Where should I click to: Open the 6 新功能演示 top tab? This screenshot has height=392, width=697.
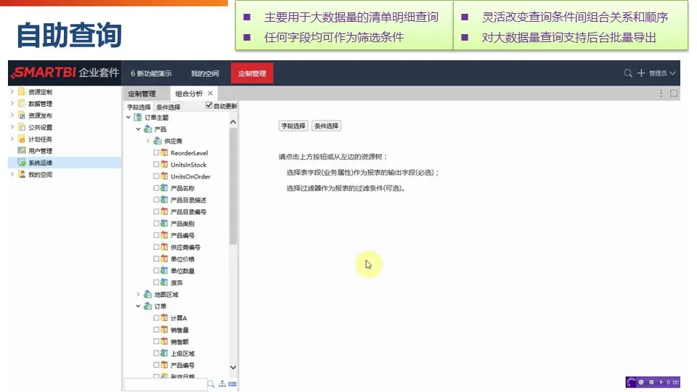point(151,73)
